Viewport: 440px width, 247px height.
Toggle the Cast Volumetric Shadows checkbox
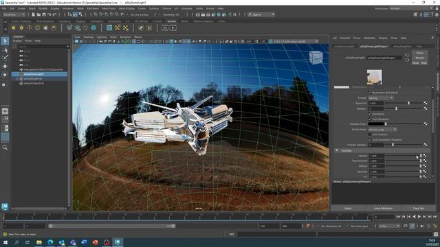[x=370, y=139]
